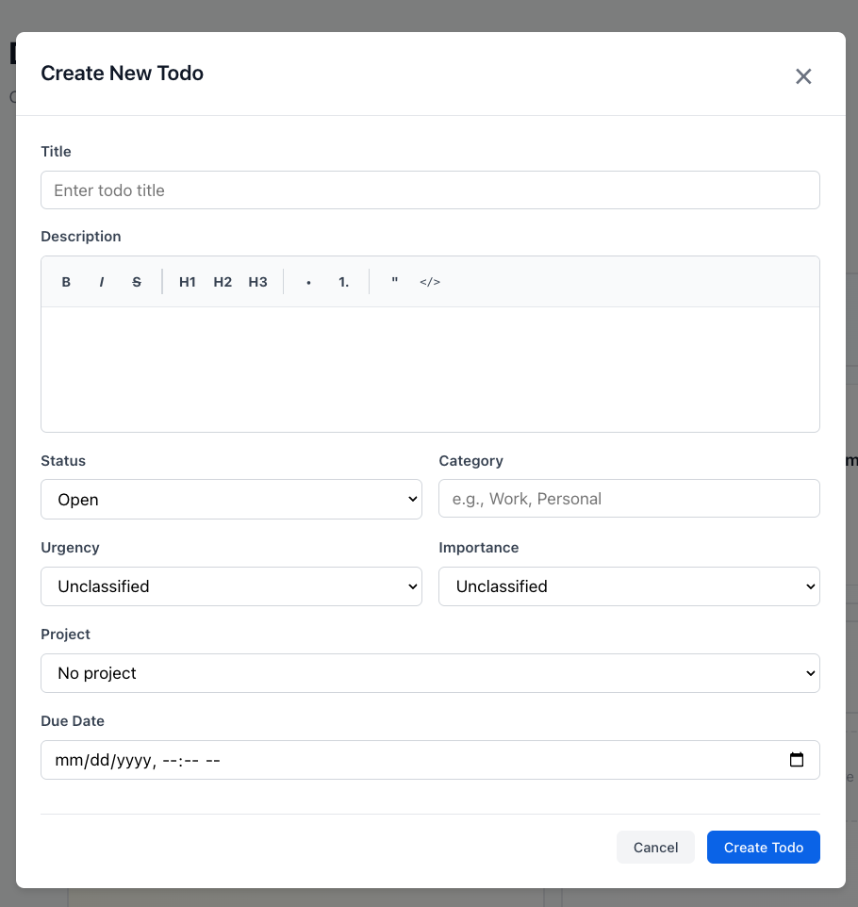Apply Heading 2 style in editor
Image resolution: width=858 pixels, height=907 pixels.
[x=223, y=282]
